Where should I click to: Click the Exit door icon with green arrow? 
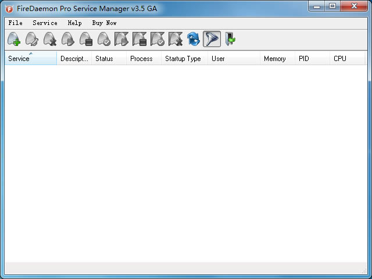tap(230, 39)
